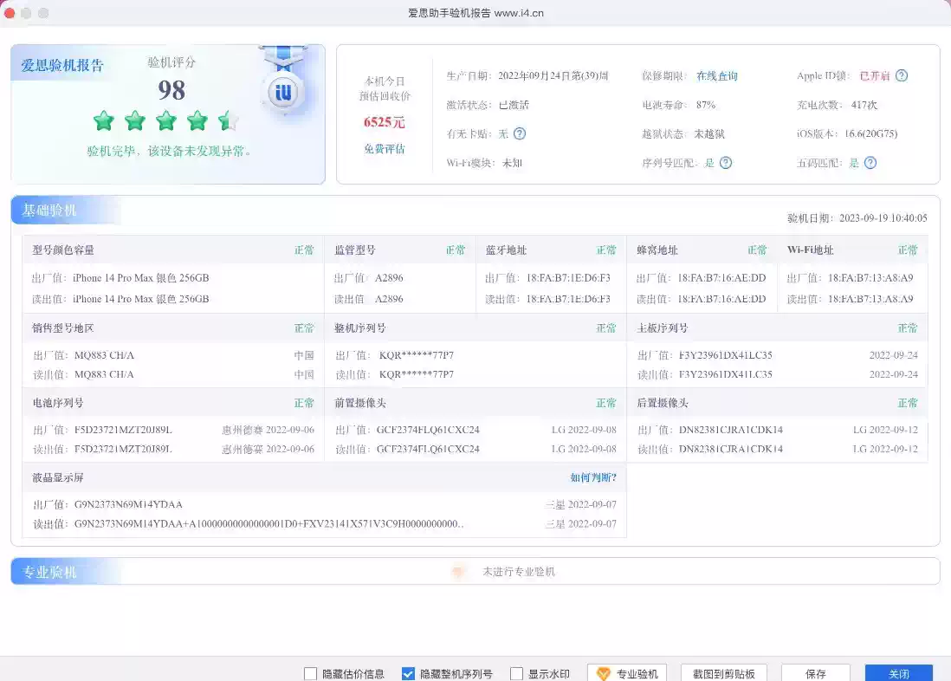Enable the 隐藏估价信息 checkbox
The width and height of the screenshot is (951, 681).
click(311, 674)
